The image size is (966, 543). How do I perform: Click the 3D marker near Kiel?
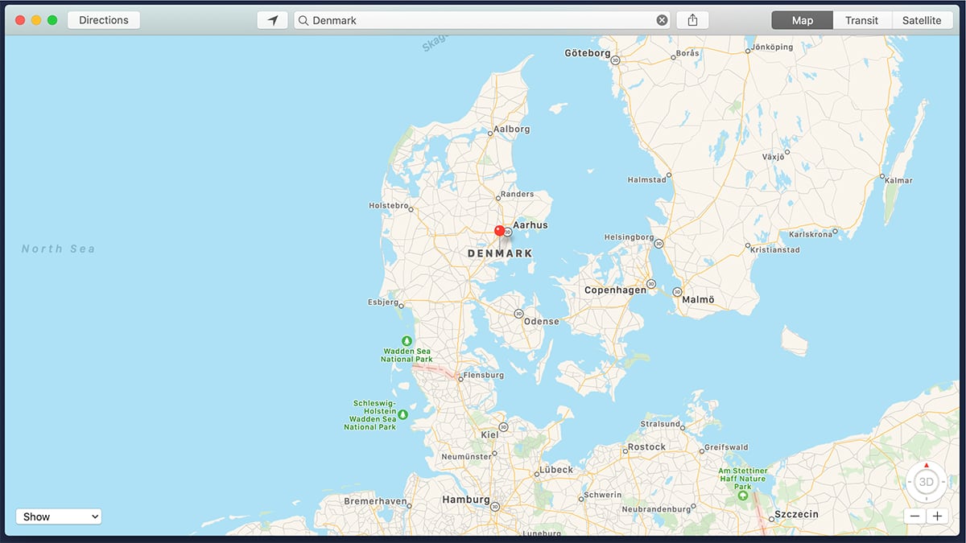point(503,427)
